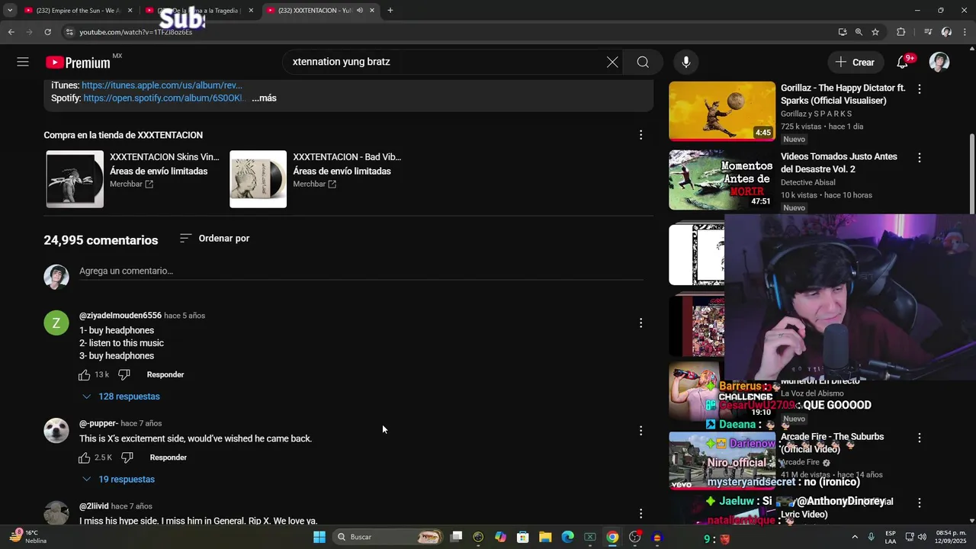976x549 pixels.
Task: Go back in browser history
Action: point(11,32)
